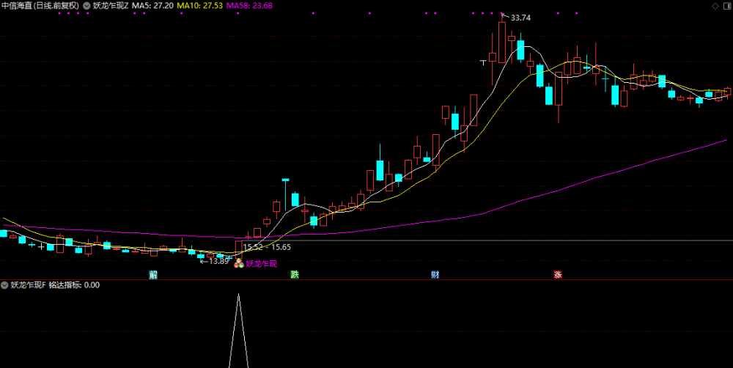
Task: Open the blue 财 event marker
Action: tap(435, 275)
